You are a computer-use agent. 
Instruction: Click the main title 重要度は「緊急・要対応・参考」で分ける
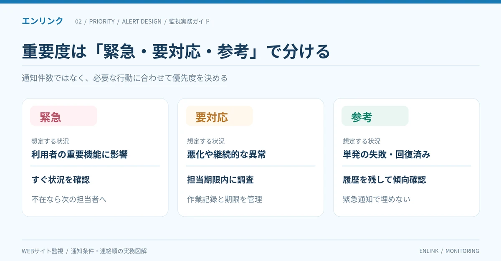coord(176,52)
